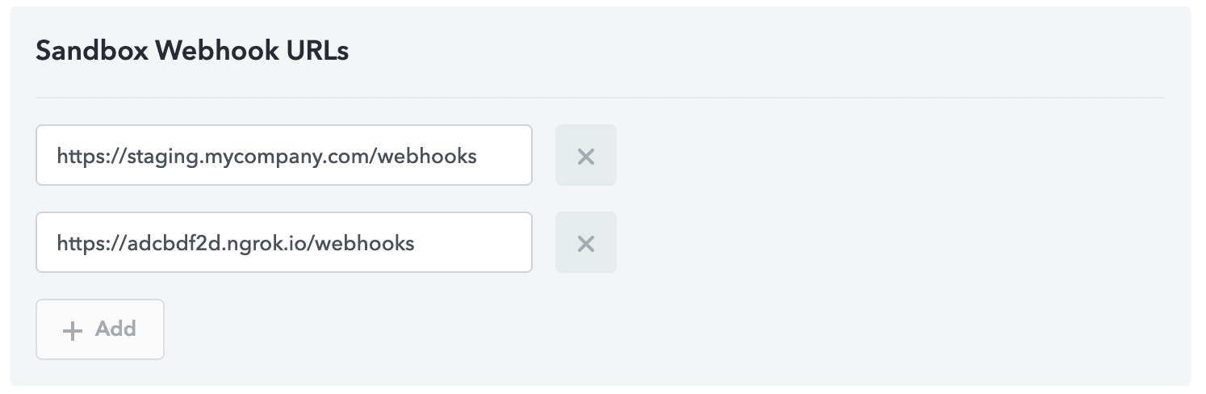Focus the staging.mycompany.com webhook field
Viewport: 1206px width, 394px height.
283,155
